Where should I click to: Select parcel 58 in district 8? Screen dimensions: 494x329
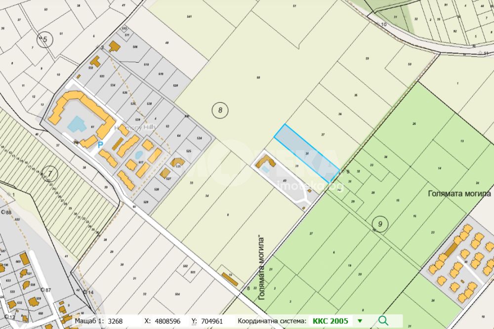[x=258, y=78]
